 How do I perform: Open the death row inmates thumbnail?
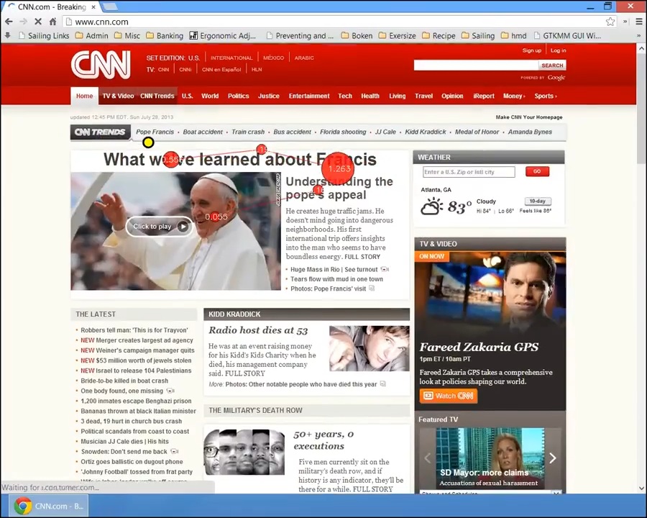[x=244, y=452]
